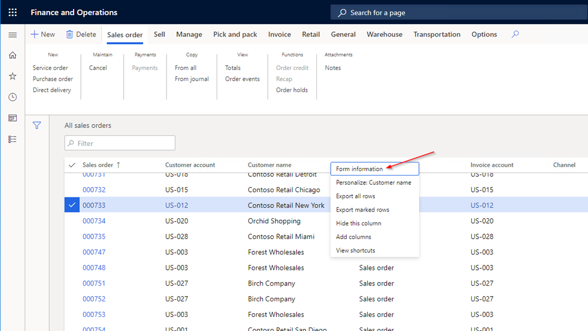Image resolution: width=588 pixels, height=331 pixels.
Task: Click Purchase order in New group
Action: coord(53,79)
